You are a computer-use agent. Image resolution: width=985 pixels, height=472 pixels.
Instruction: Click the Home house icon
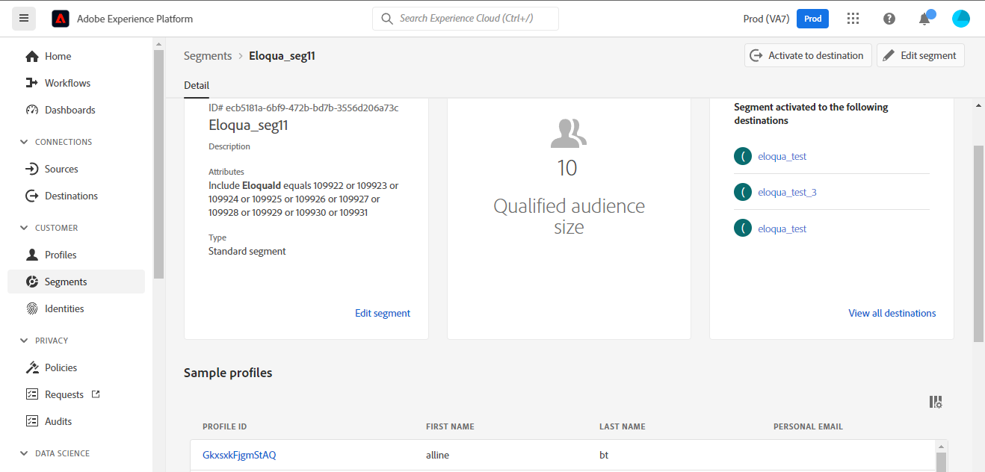[x=31, y=56]
